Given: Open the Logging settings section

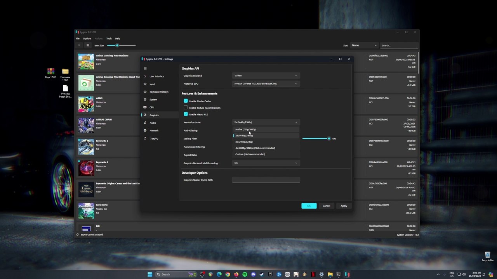Looking at the screenshot, I should [154, 138].
